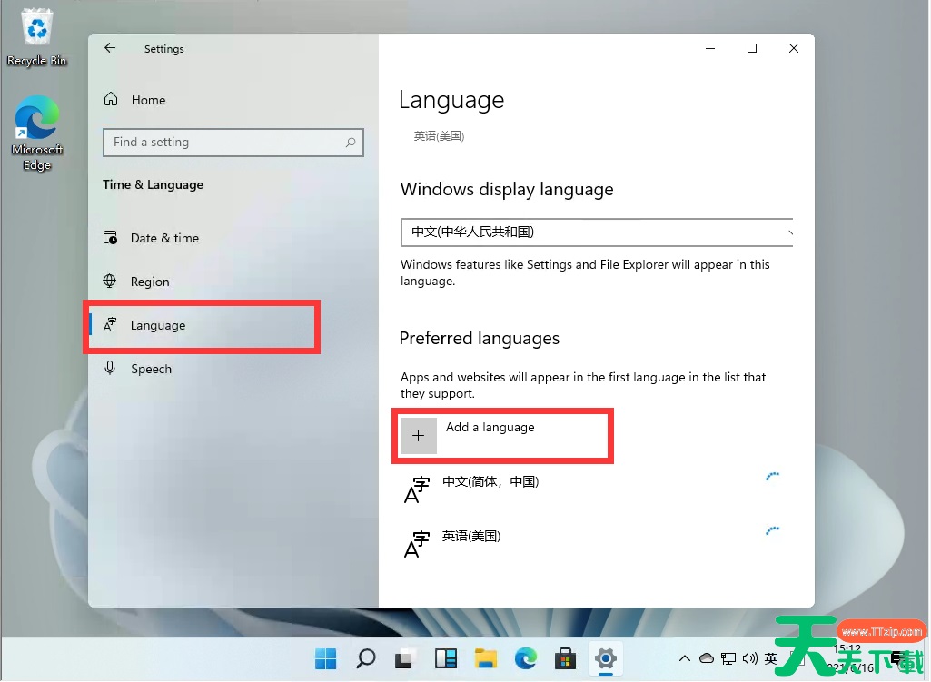931x682 pixels.
Task: Select Region in the Time & Language menu
Action: tap(152, 282)
